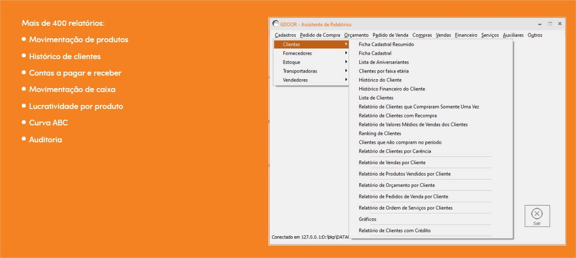The width and height of the screenshot is (576, 258).
Task: Expand the Fornecedores submenu arrow
Action: [x=346, y=53]
